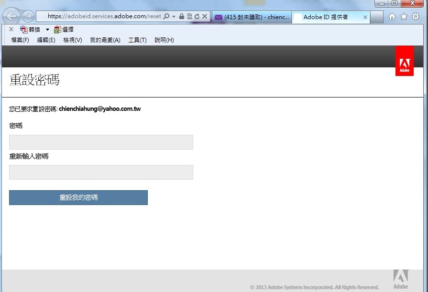The height and width of the screenshot is (292, 428).
Task: Refresh the page with the reload icon
Action: (x=197, y=16)
